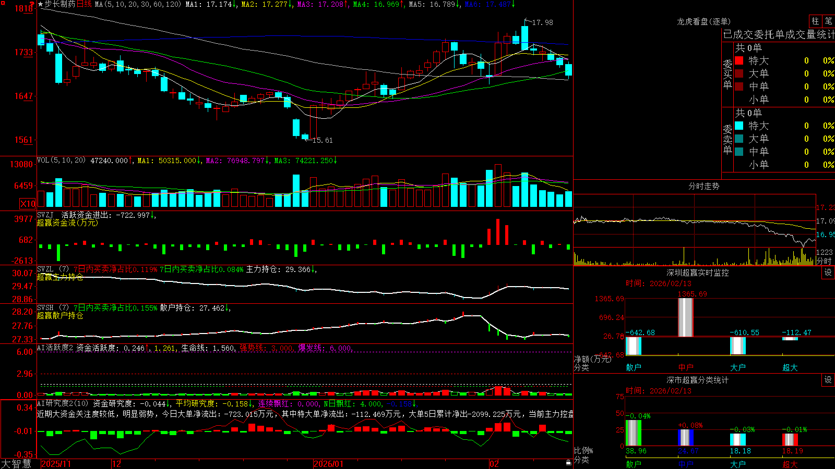Open 设 settings for 深市超赢分类统计

(x=828, y=380)
